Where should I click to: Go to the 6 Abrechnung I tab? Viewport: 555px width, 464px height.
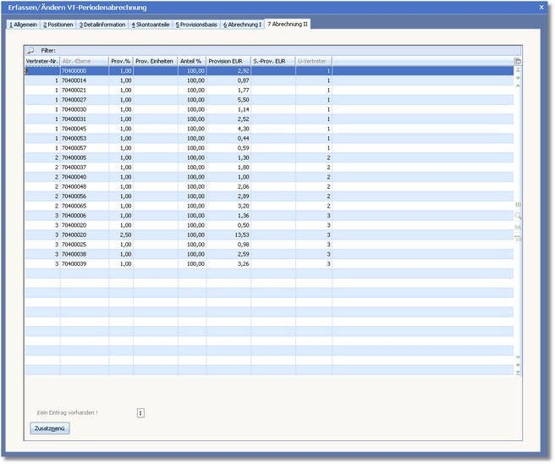click(x=243, y=25)
